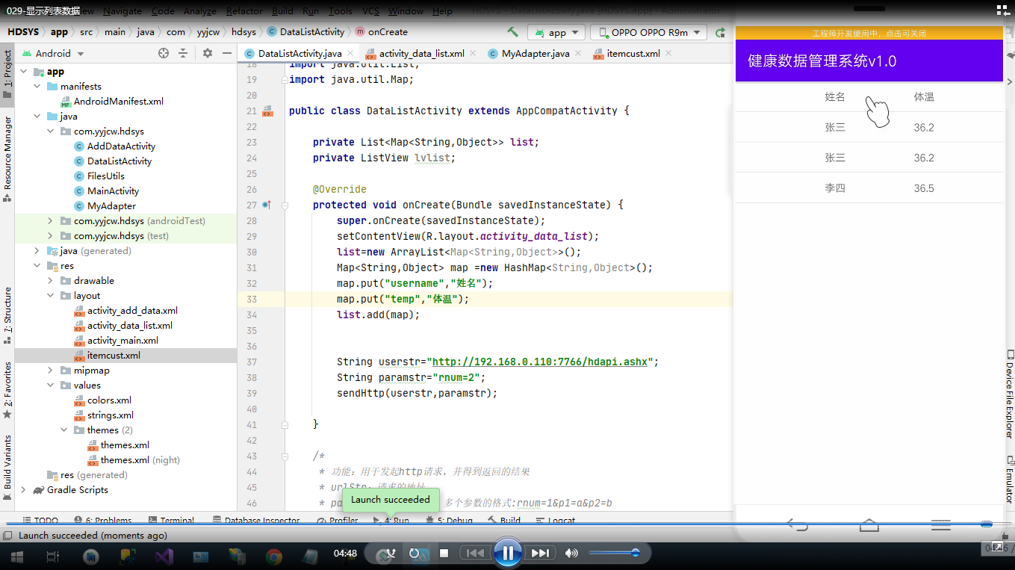The height and width of the screenshot is (570, 1015).
Task: Tap the 李四 row in the phone list
Action: (869, 188)
